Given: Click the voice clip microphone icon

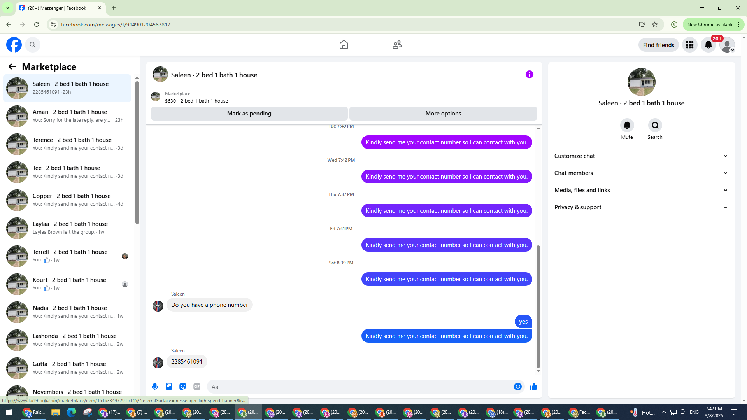Looking at the screenshot, I should pyautogui.click(x=155, y=387).
